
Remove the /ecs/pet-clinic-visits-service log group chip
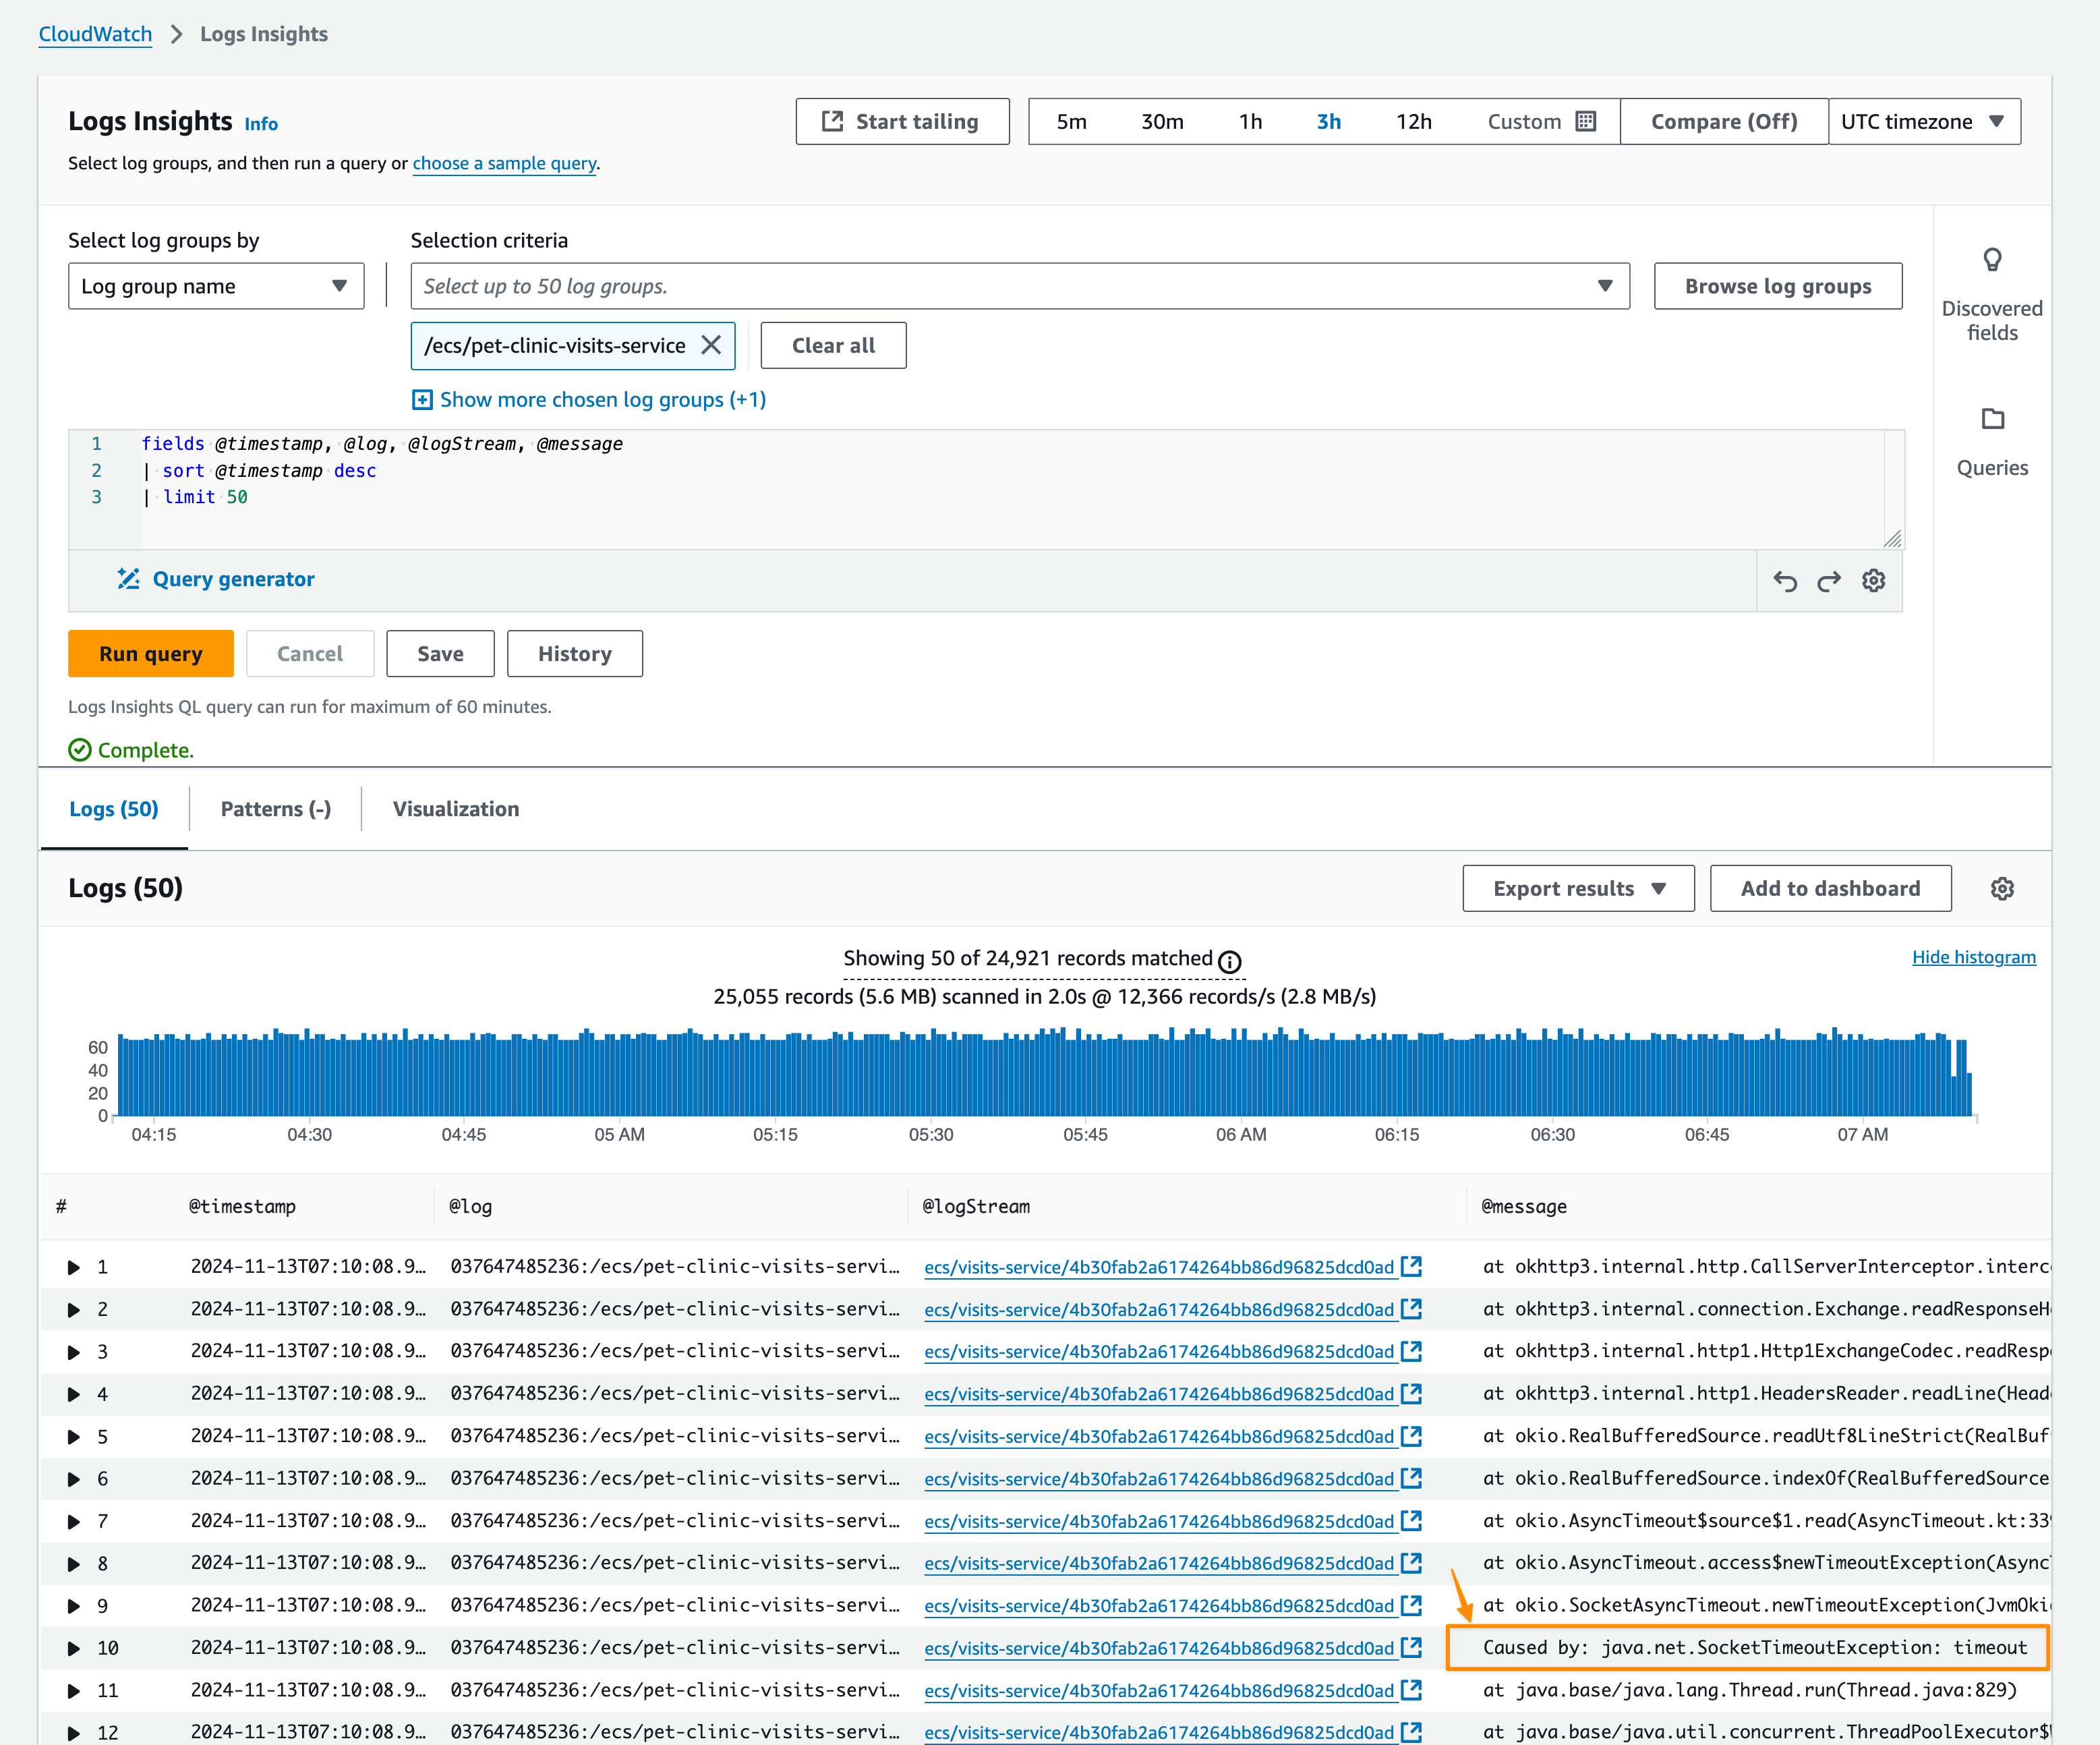[x=711, y=345]
